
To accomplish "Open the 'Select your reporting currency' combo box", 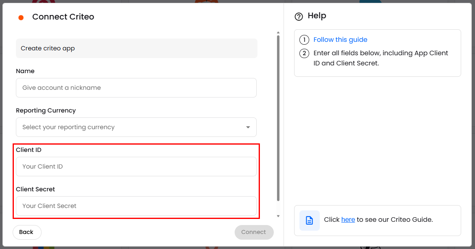I will [130, 128].
